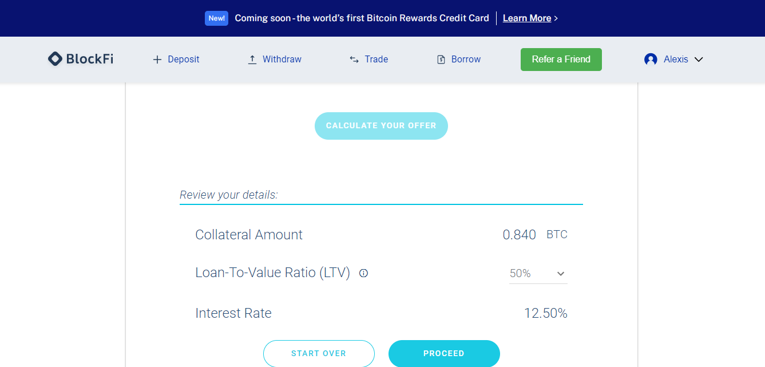765x367 pixels.
Task: Open the Trade section
Action: (x=376, y=60)
